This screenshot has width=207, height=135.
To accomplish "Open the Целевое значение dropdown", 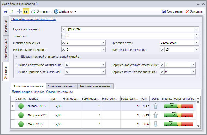I will (103, 43).
